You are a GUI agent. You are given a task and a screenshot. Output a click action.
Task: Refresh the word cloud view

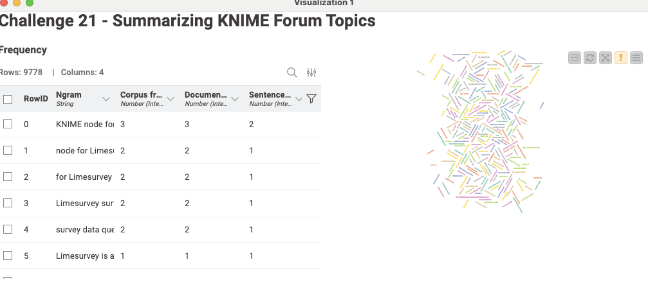[x=590, y=58]
